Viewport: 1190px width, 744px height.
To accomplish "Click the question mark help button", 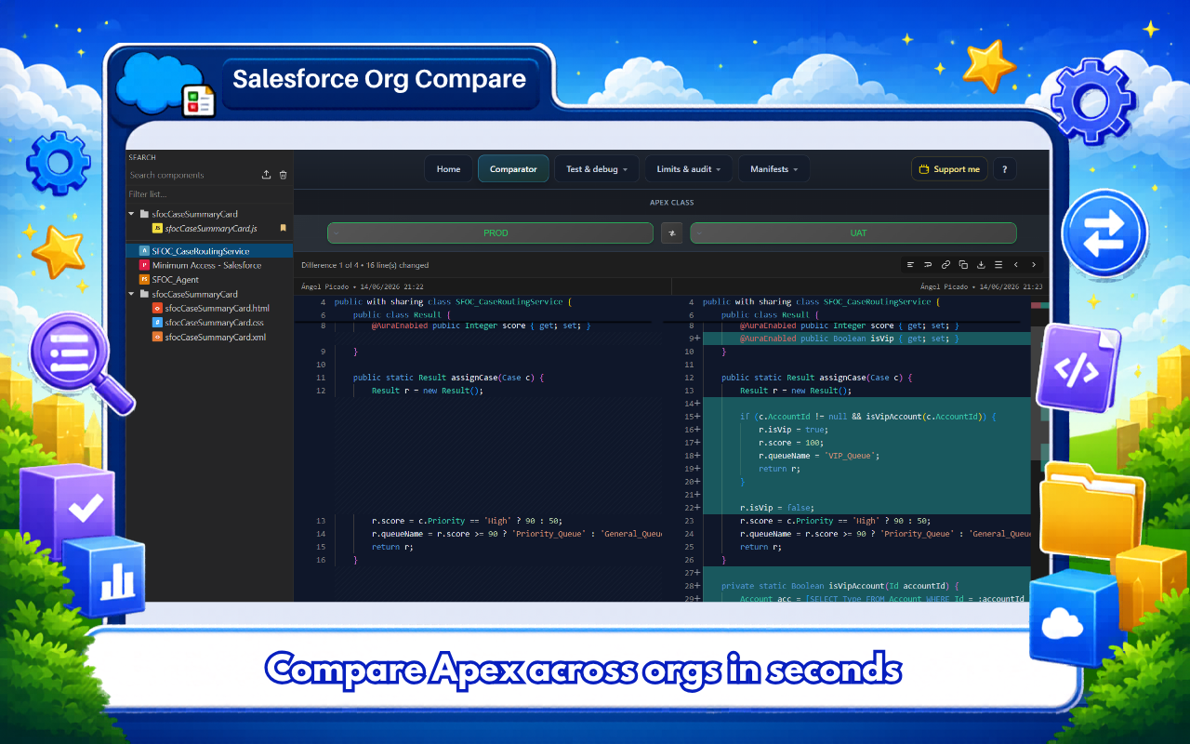I will [1004, 169].
